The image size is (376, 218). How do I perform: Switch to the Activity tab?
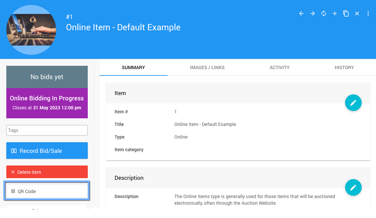(279, 67)
